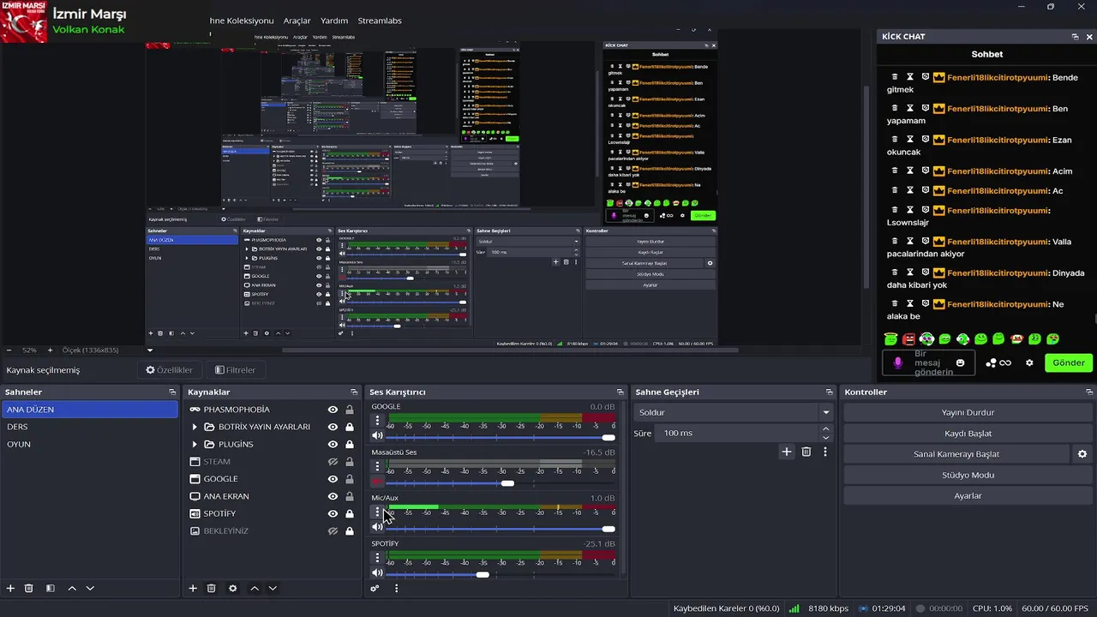This screenshot has height=617, width=1097.
Task: Adjust Mic/Aux volume slider handle
Action: click(x=608, y=529)
